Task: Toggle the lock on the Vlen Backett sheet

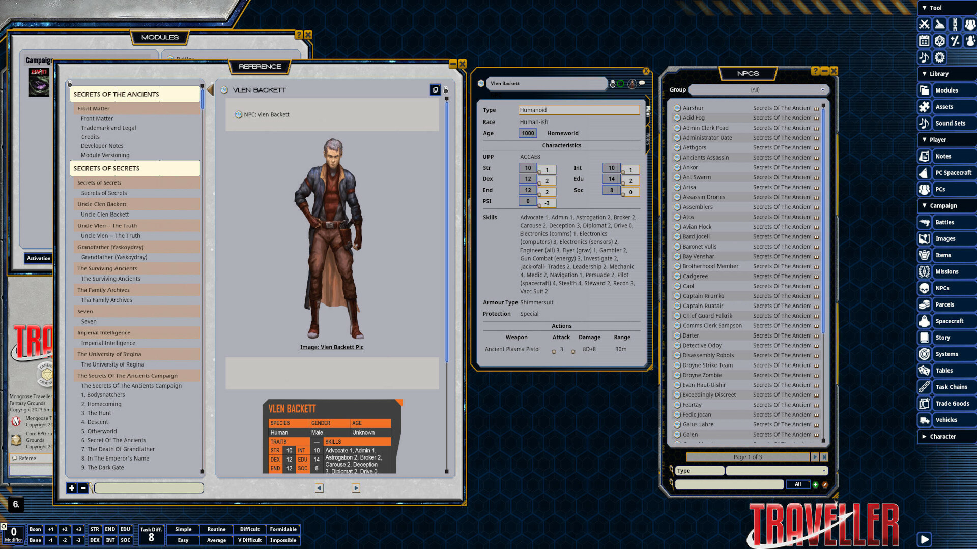Action: [613, 83]
